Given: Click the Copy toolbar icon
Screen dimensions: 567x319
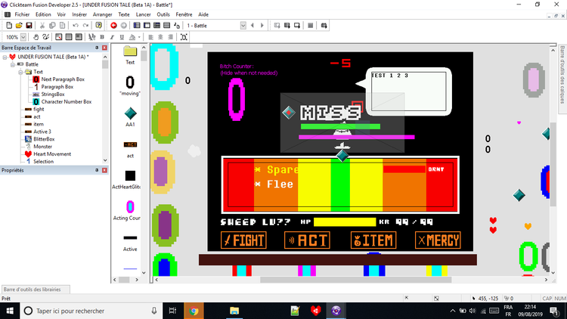Looking at the screenshot, I should 52,25.
